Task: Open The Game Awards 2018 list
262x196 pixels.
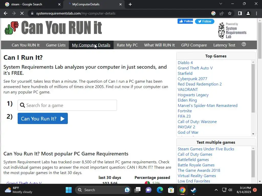Action: pyautogui.click(x=199, y=170)
